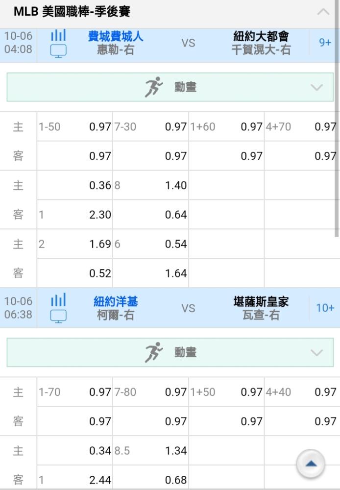Open stats chart icon for 紐約洋基 match
Image resolution: width=340 pixels, height=490 pixels.
point(58,300)
